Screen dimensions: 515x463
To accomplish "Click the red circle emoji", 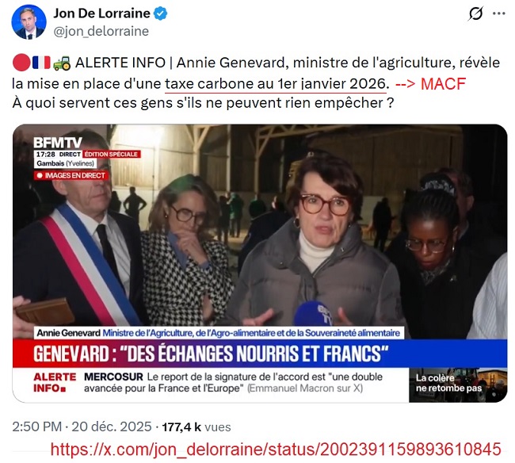I will [x=21, y=63].
